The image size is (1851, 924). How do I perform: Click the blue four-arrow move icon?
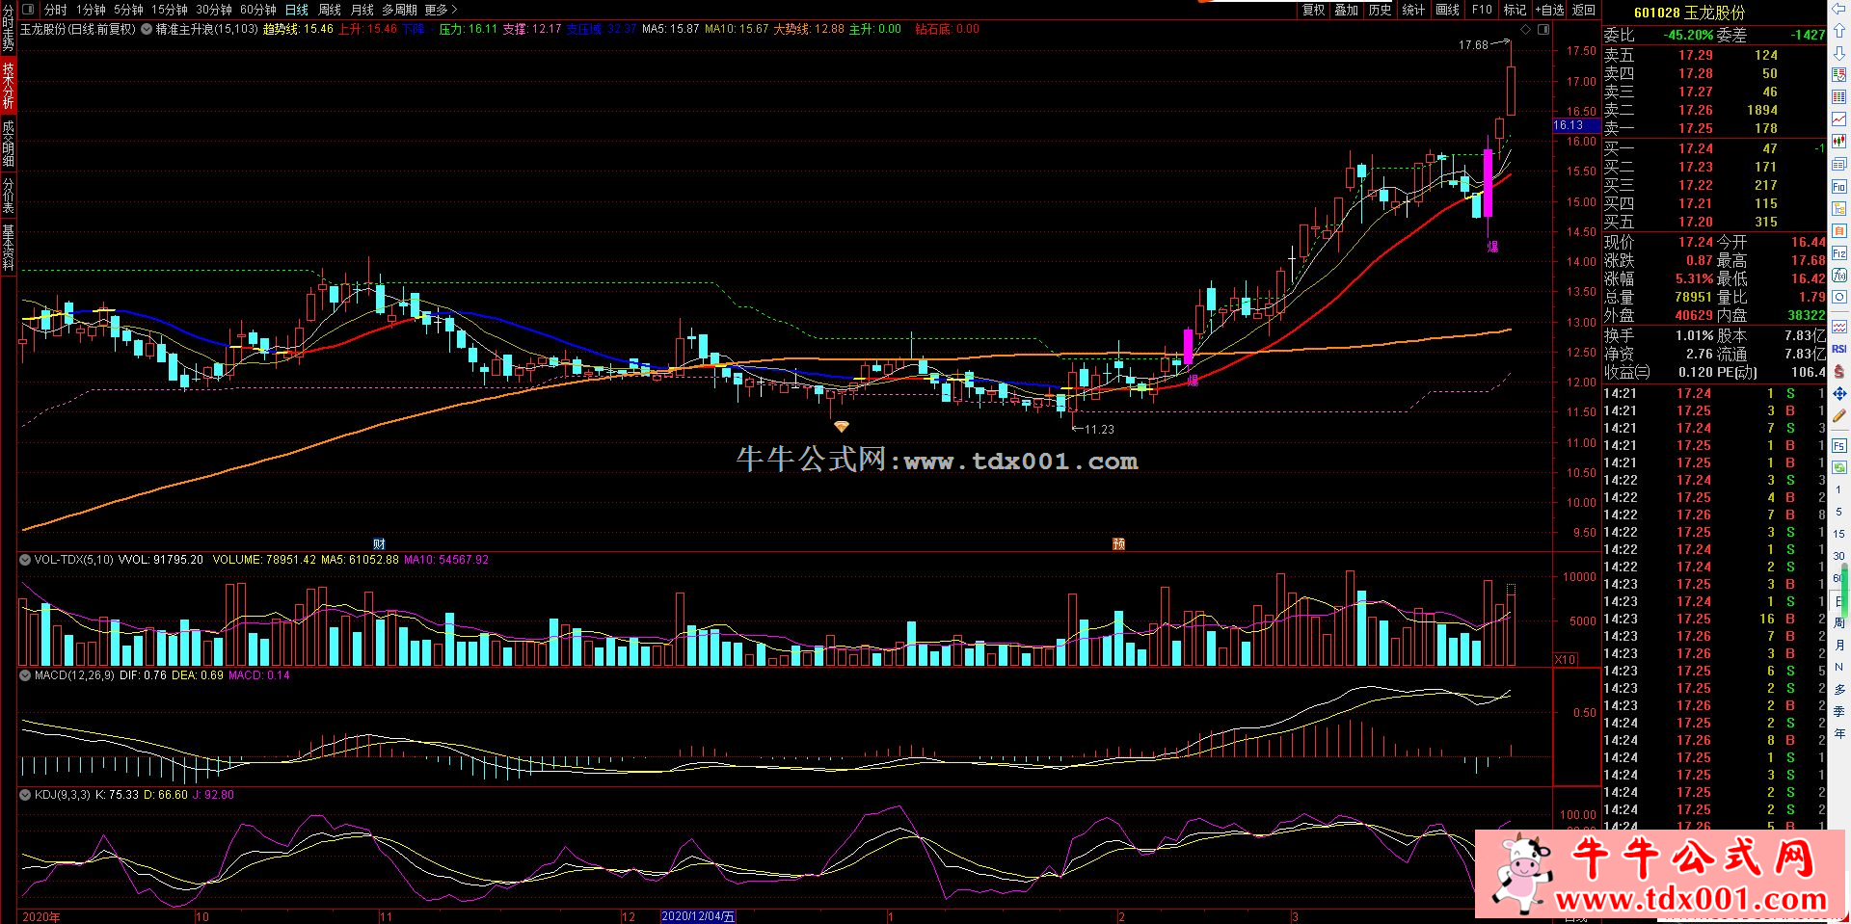click(x=1839, y=393)
